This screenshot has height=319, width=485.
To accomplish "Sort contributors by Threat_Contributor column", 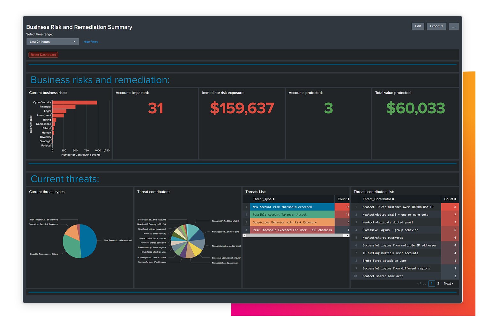I will (x=378, y=199).
